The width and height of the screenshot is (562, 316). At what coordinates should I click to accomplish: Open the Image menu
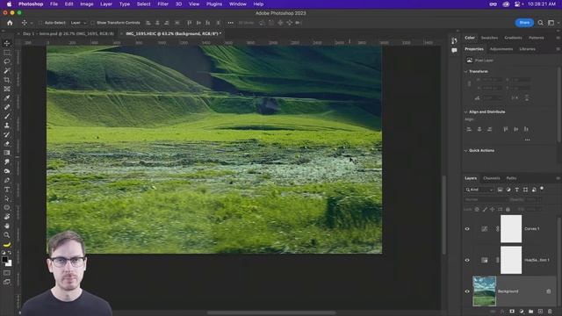(x=86, y=4)
